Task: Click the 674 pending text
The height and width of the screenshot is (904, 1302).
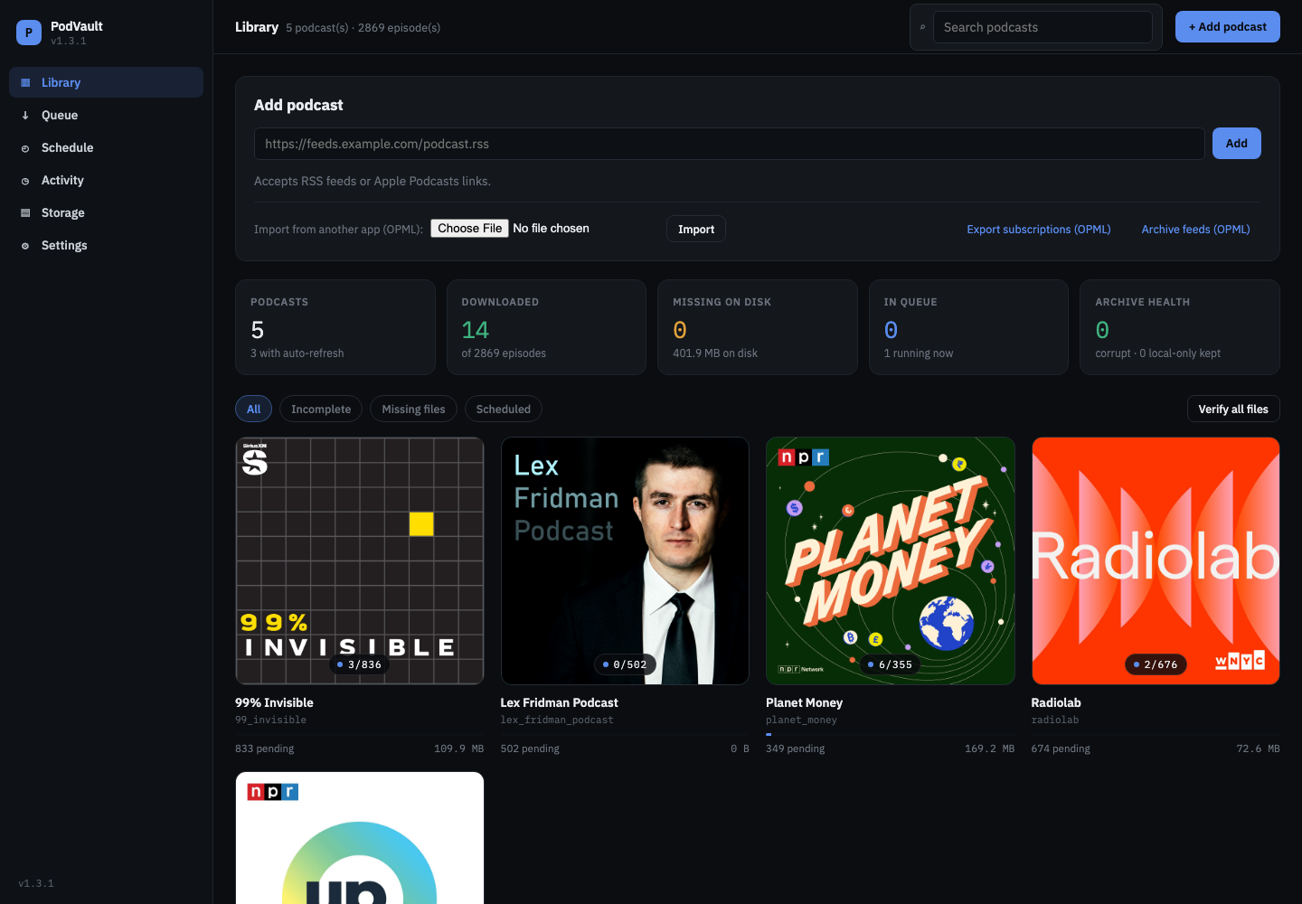Action: point(1061,749)
